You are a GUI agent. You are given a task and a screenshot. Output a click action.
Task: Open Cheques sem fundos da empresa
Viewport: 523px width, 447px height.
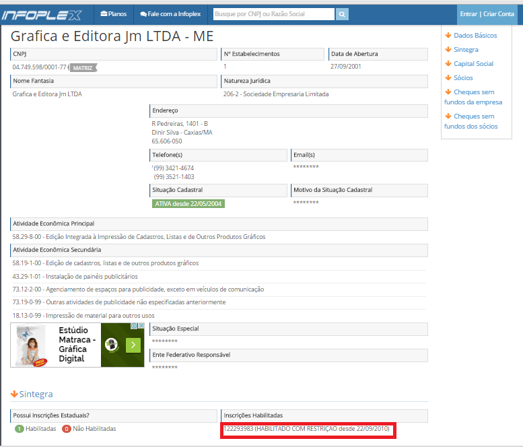pos(473,97)
